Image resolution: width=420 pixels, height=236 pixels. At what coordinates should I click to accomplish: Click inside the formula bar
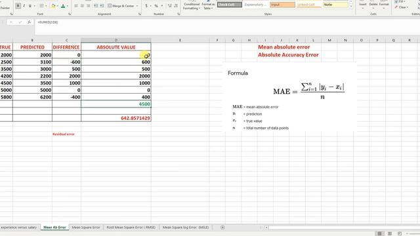pos(227,26)
